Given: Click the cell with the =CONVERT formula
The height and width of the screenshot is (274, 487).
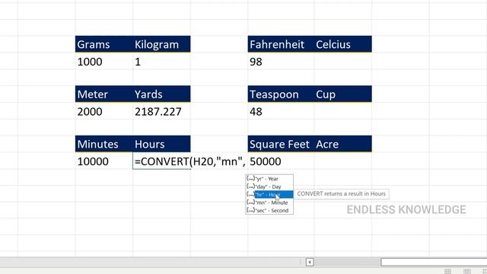Looking at the screenshot, I should 161,161.
